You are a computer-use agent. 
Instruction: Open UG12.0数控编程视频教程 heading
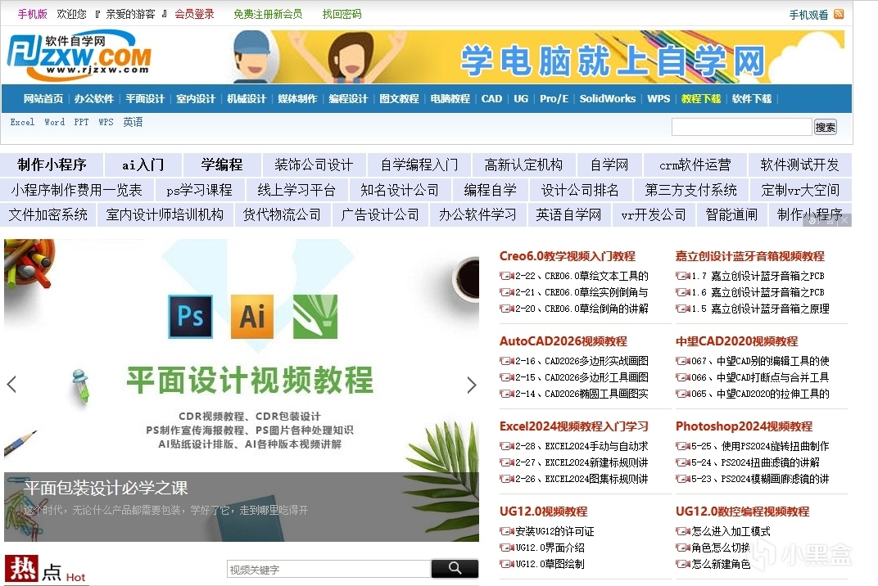point(743,512)
